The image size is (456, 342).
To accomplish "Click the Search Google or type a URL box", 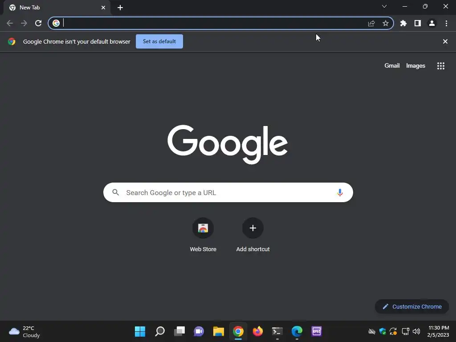I will click(228, 192).
